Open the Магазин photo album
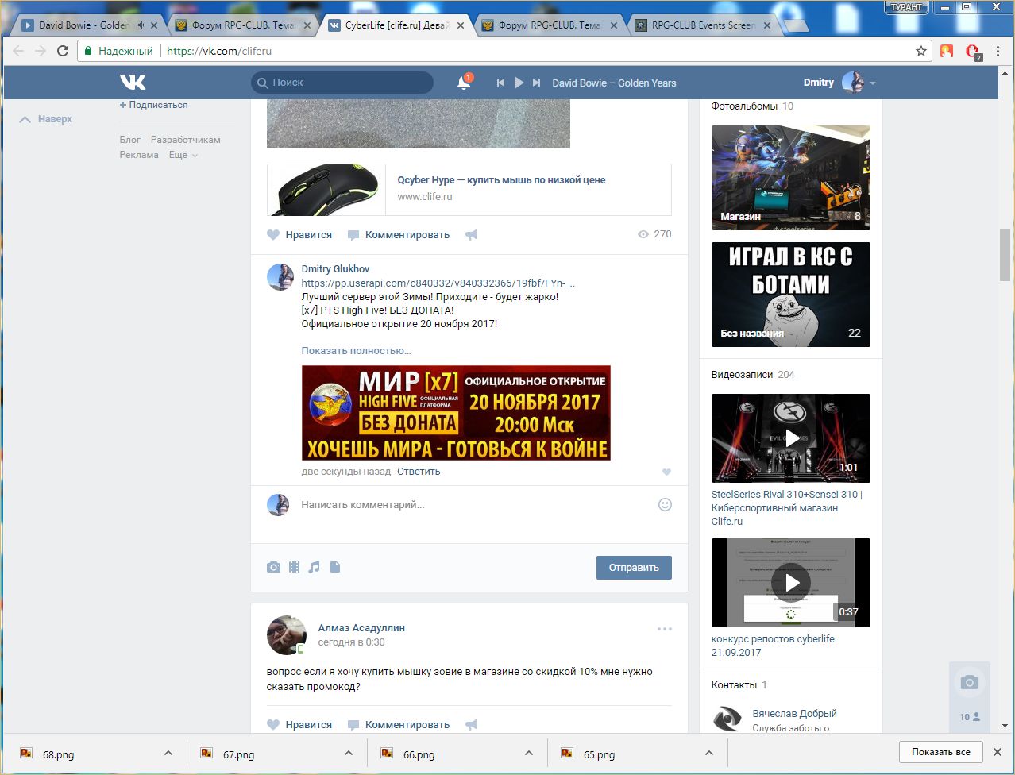Viewport: 1015px width, 775px height. (791, 178)
